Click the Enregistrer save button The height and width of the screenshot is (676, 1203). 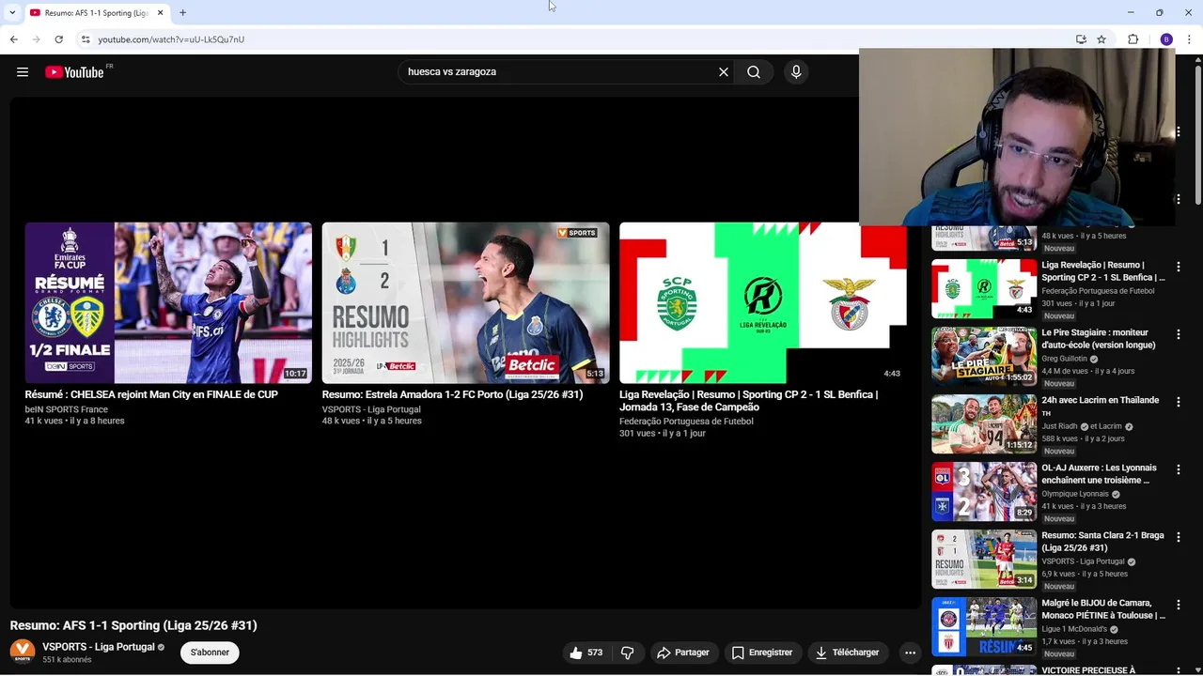[762, 653]
